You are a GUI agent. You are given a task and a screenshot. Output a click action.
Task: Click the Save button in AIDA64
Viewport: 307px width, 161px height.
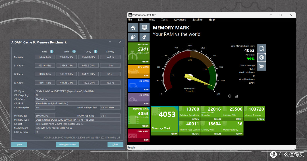[x=19, y=144]
